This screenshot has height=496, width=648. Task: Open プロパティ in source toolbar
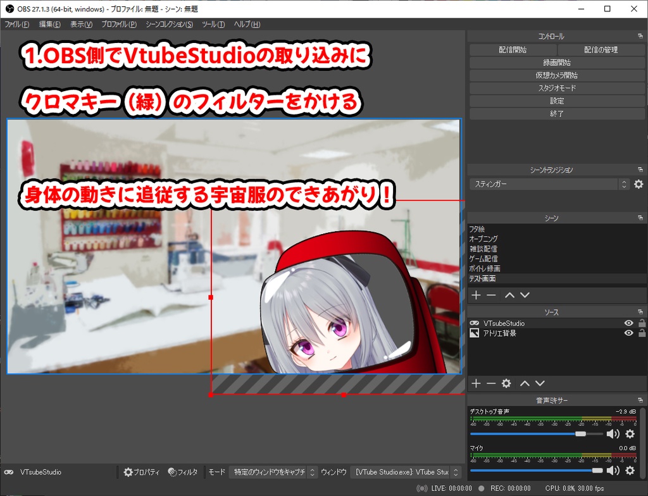click(141, 472)
